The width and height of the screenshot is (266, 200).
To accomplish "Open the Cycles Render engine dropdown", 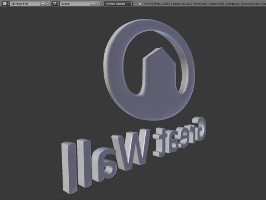I will pos(119,3).
